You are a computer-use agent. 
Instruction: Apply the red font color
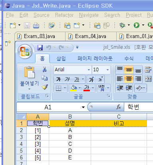[x=87, y=88]
